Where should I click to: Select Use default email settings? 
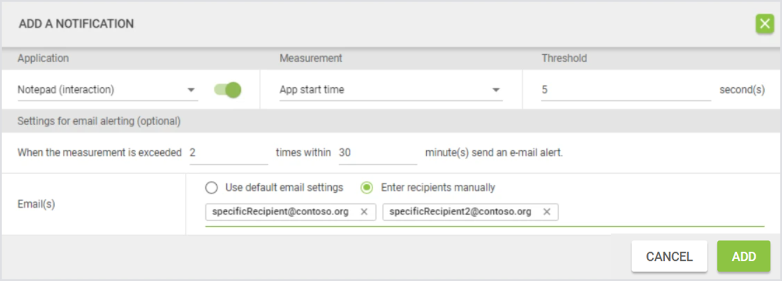click(x=211, y=188)
